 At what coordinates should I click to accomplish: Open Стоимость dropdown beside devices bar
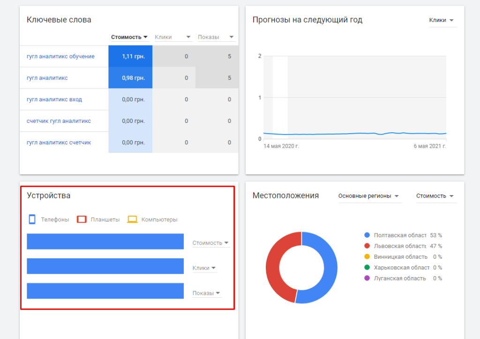click(210, 243)
